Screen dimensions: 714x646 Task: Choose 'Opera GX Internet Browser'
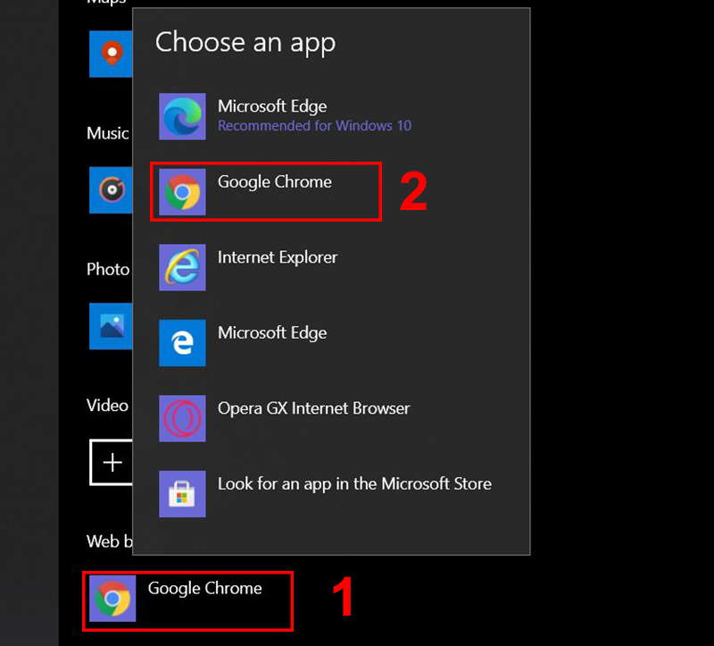tap(314, 408)
